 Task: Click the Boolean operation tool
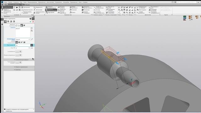click(x=85, y=13)
